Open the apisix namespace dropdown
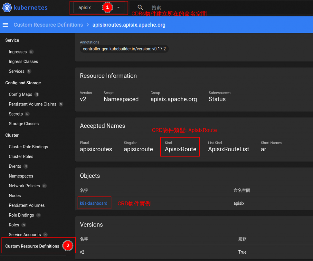Image resolution: width=313 pixels, height=261 pixels. (99, 8)
